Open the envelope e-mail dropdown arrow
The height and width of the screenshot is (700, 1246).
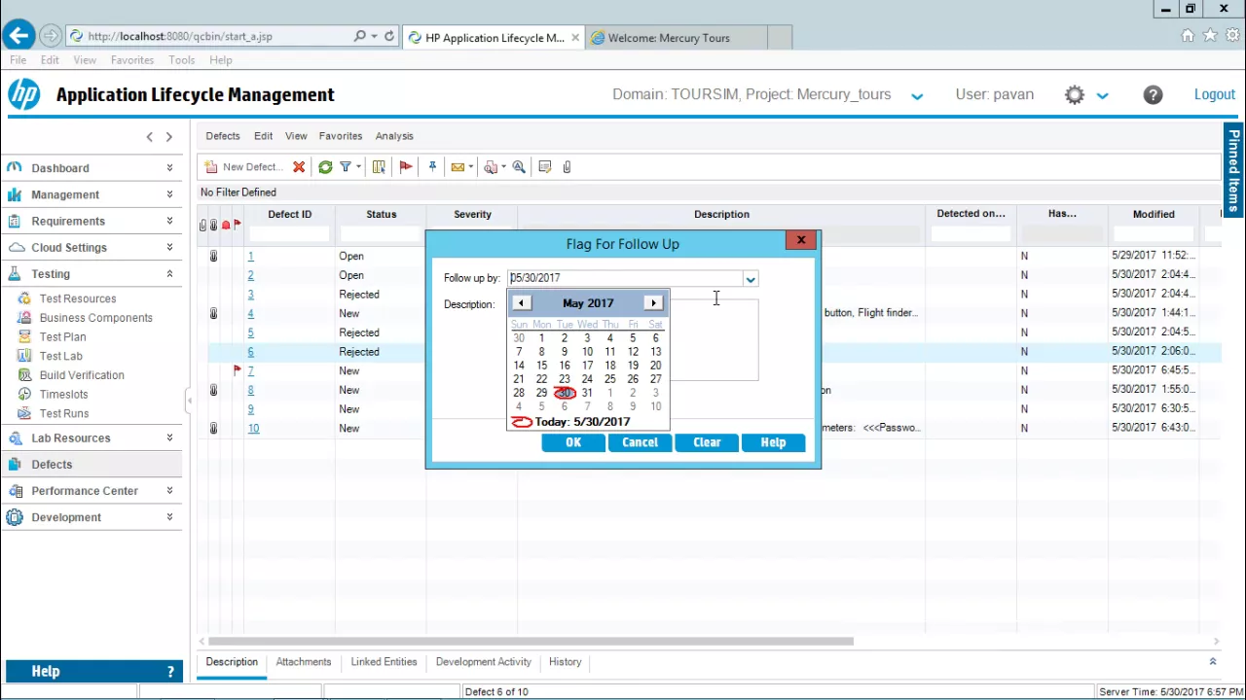click(471, 167)
